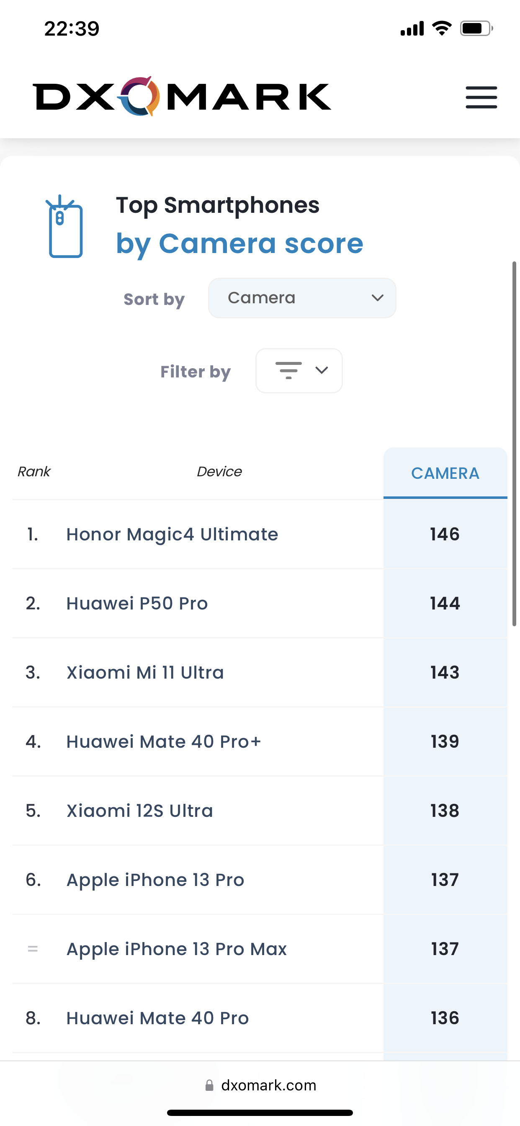
Task: Click the Rank column header
Action: pos(33,472)
